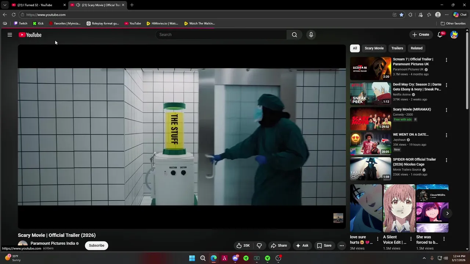Viewport: 470px width, 264px height.
Task: Open options menu for Devil May Cry video
Action: pos(446,85)
